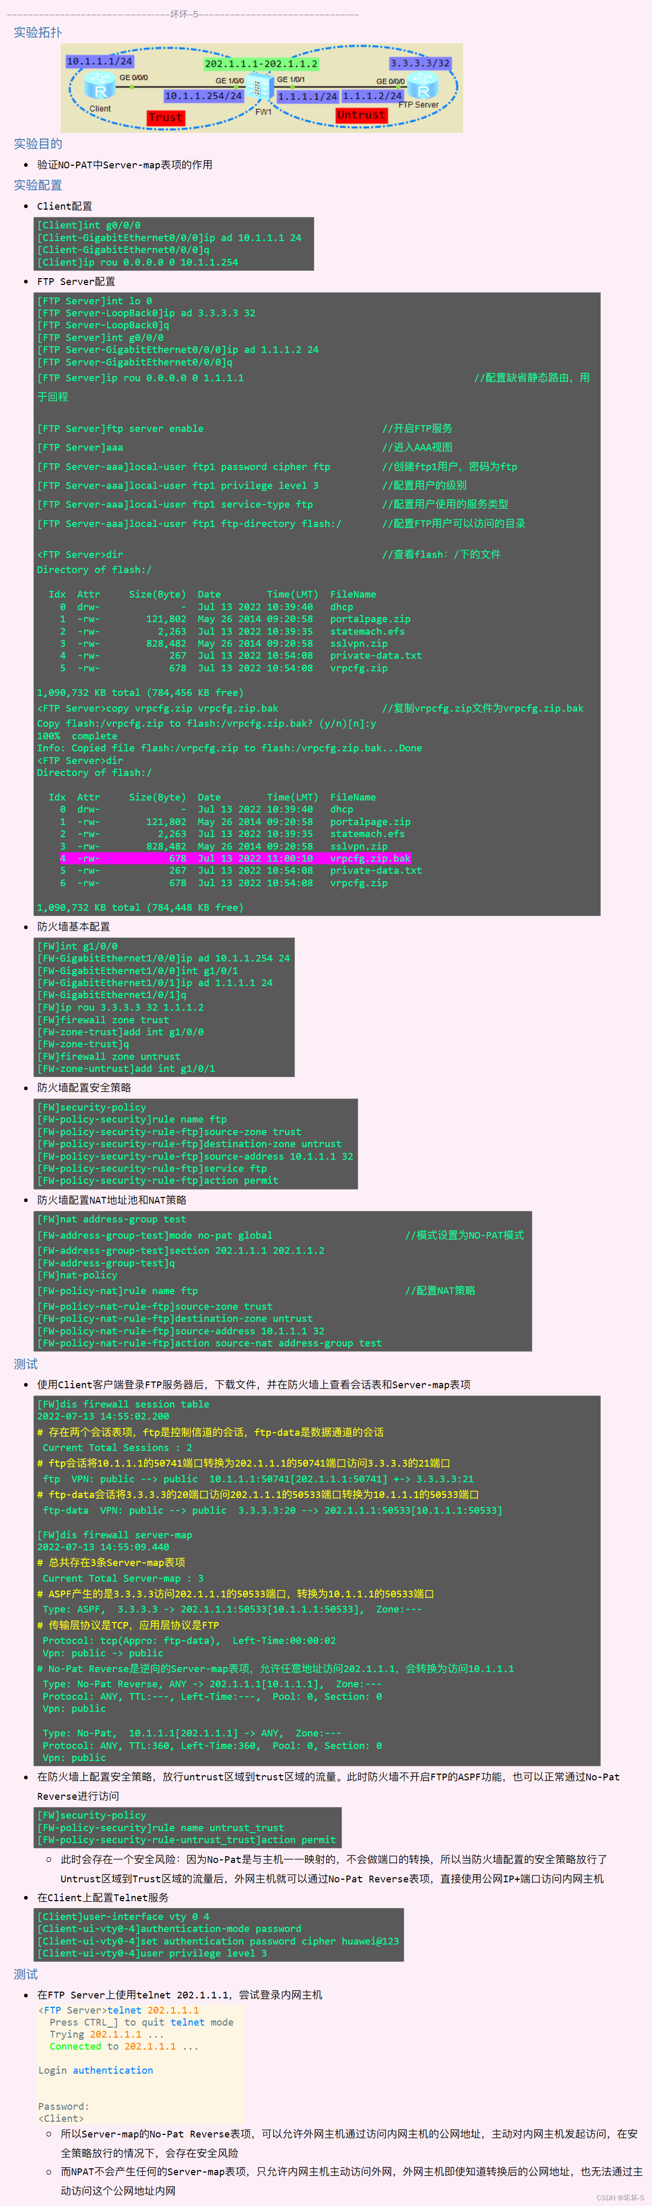Click the rule-ftp service ftp line
The image size is (652, 2206).
tap(152, 1168)
